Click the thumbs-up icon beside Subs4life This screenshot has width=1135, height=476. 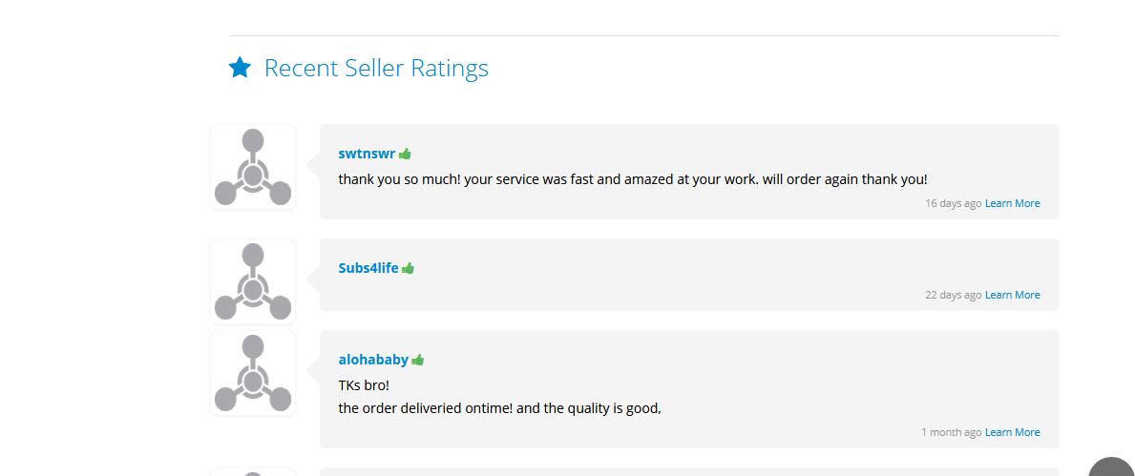pos(409,268)
